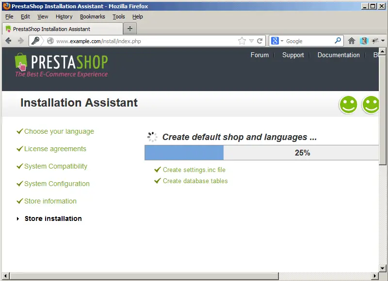Open the Support link

point(293,55)
